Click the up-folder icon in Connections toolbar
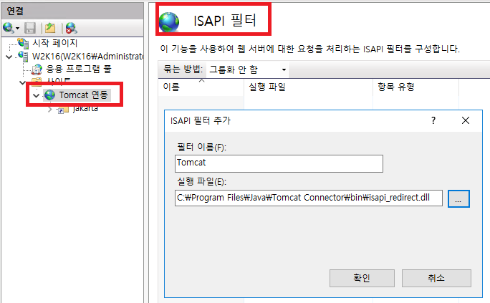Image resolution: width=490 pixels, height=303 pixels. coord(50,28)
